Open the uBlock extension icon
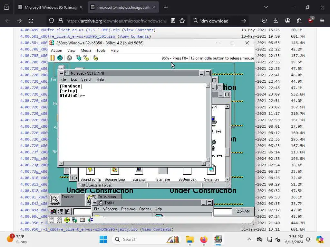This screenshot has height=247, width=330. (x=311, y=20)
